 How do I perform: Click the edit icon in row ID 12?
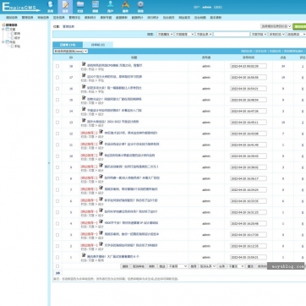101,132
